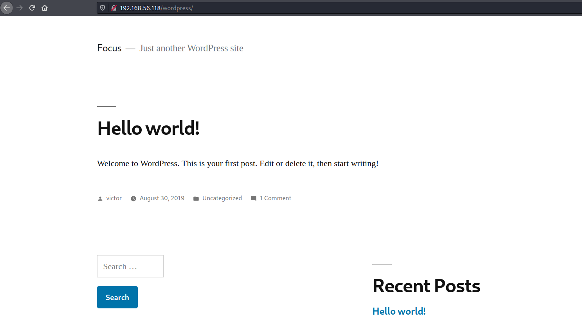The height and width of the screenshot is (326, 582).
Task: Reload the current page
Action: tap(32, 8)
